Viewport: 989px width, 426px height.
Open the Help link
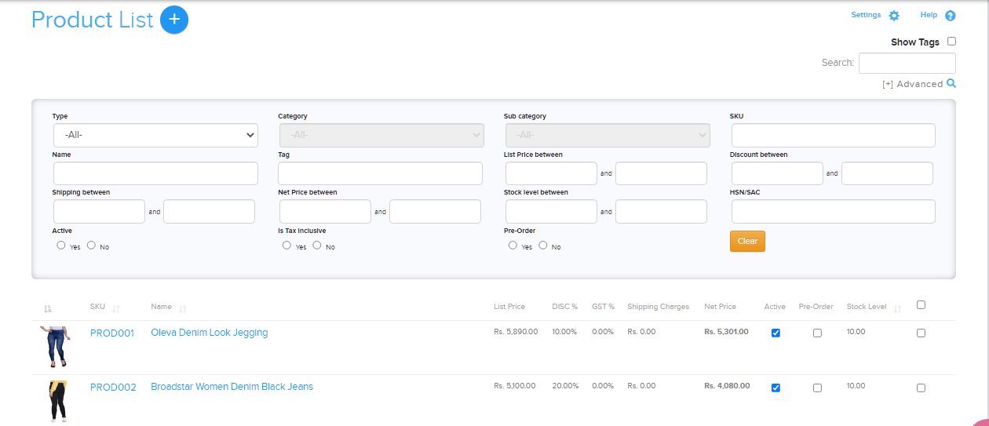pyautogui.click(x=929, y=15)
